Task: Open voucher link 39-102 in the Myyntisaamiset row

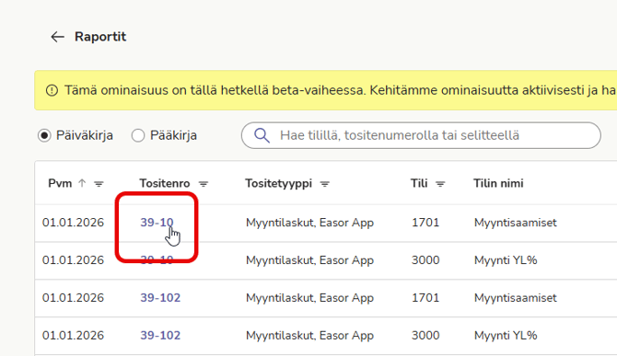Action: coord(160,298)
